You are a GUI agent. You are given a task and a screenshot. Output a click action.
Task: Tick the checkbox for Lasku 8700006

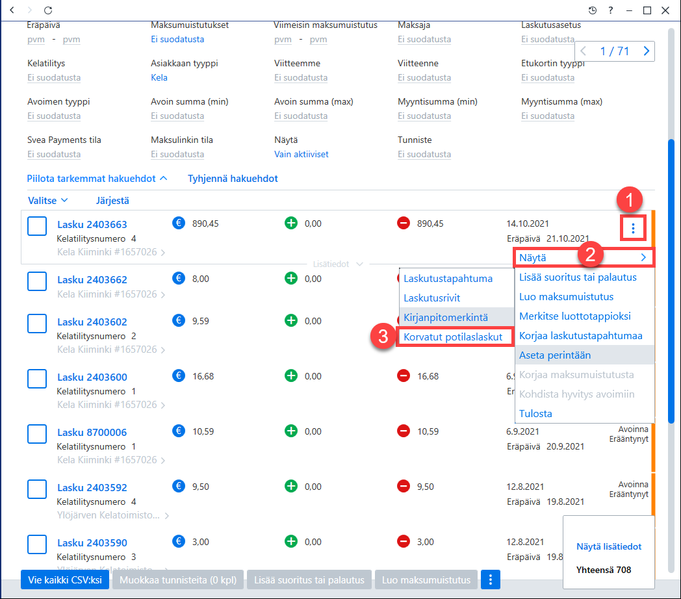pos(37,434)
